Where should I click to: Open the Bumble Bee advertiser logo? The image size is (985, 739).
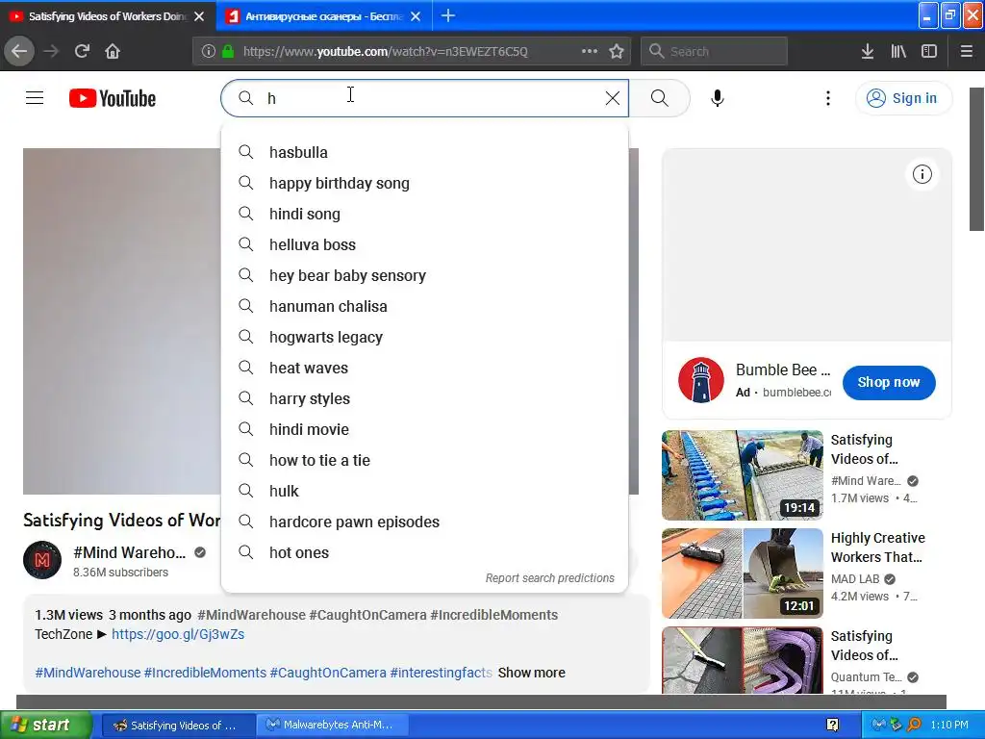pyautogui.click(x=701, y=380)
